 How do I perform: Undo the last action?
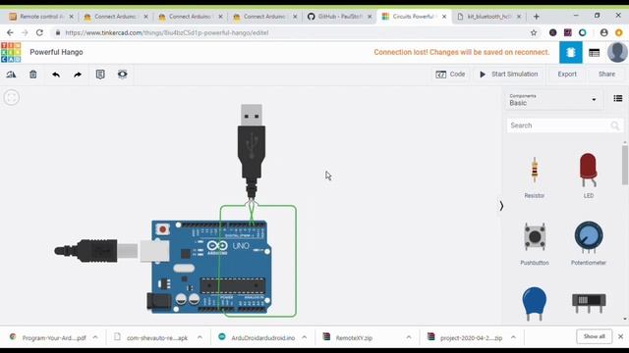56,75
